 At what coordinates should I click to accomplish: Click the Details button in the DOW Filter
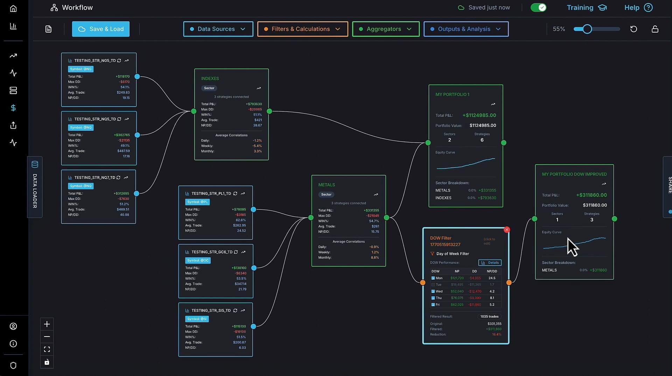[x=490, y=262]
